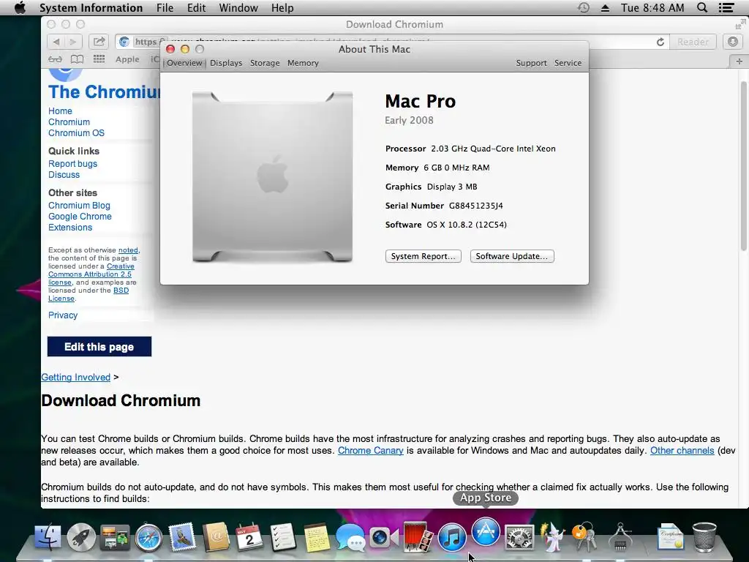Open a new Safari tab
749x562 pixels.
[739, 61]
